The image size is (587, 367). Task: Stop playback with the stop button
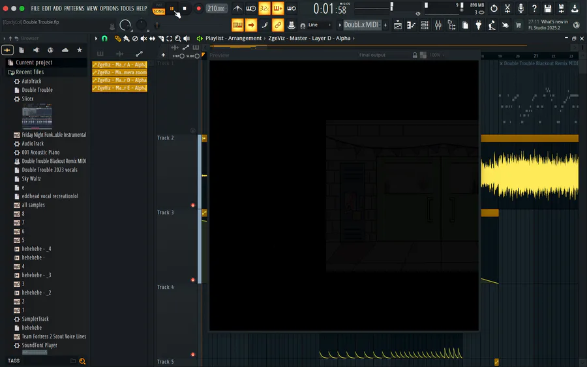tap(185, 8)
